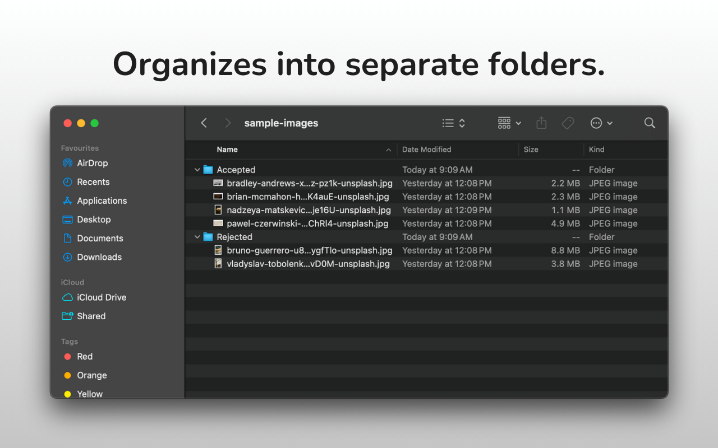
Task: Select file brian-mcmahon-h…K4auE-unsplash.jpg
Action: (x=308, y=197)
